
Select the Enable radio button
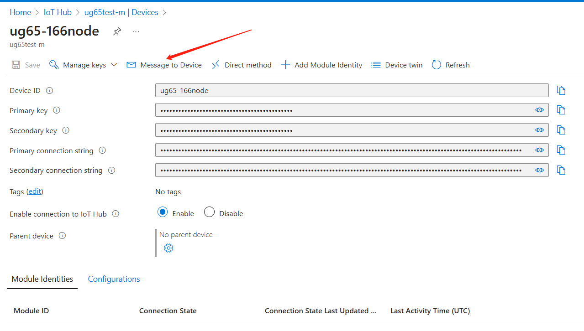click(x=163, y=212)
